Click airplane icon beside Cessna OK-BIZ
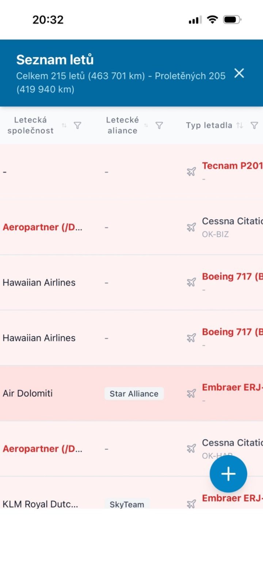263x571 pixels. (191, 227)
